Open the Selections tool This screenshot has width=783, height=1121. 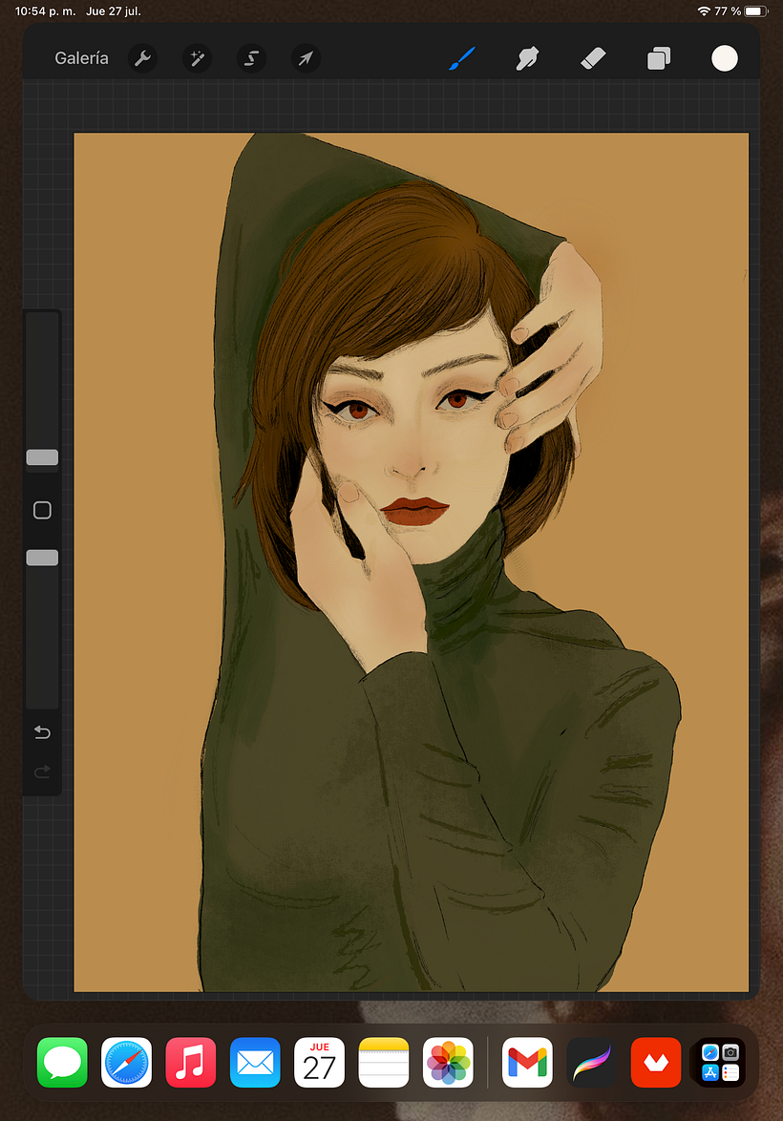pos(251,58)
